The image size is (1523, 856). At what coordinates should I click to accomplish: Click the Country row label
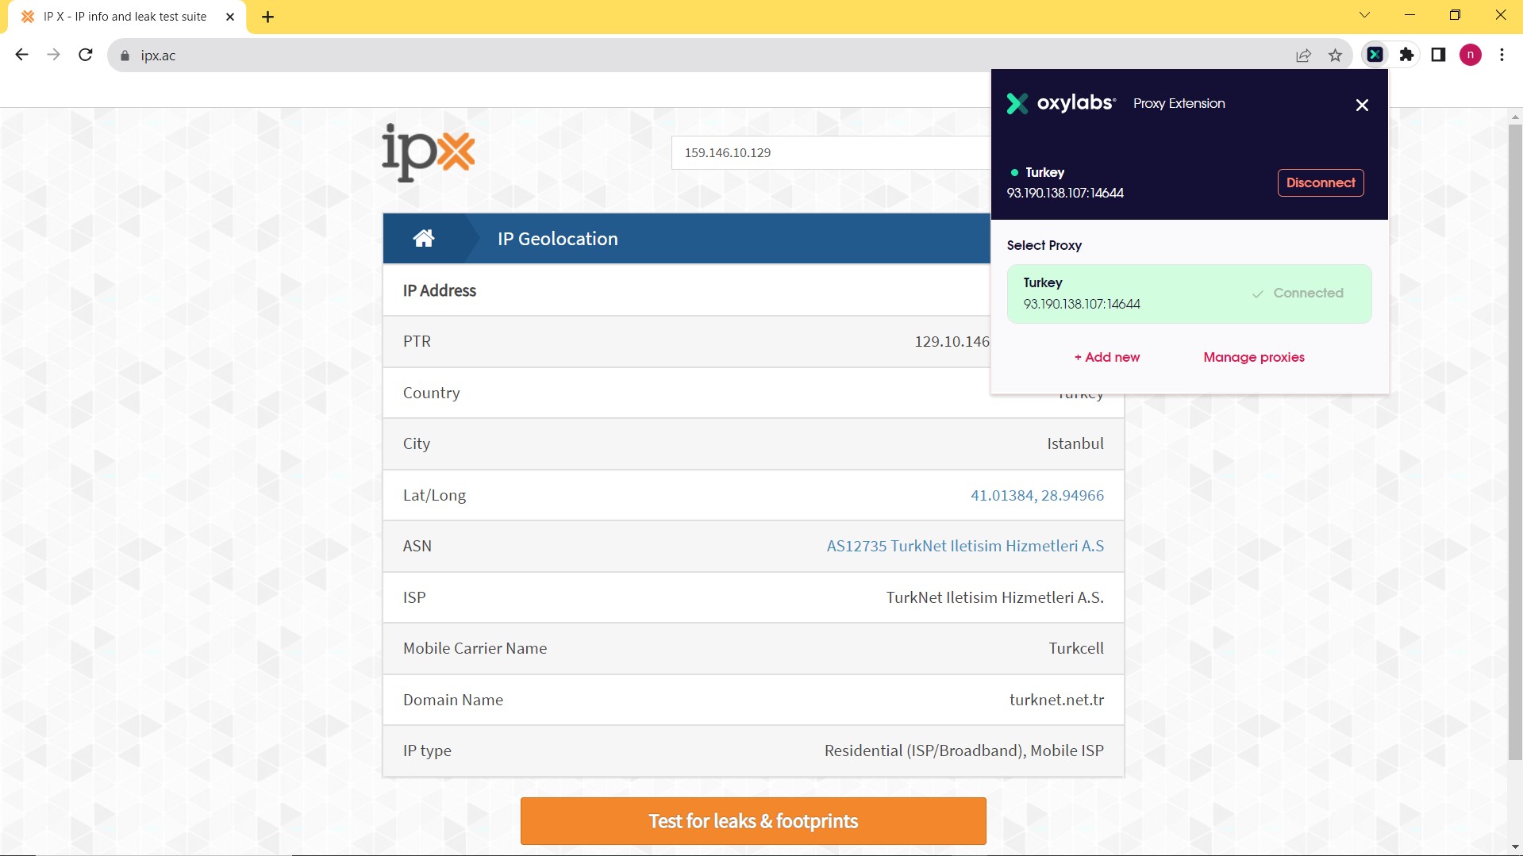point(431,393)
